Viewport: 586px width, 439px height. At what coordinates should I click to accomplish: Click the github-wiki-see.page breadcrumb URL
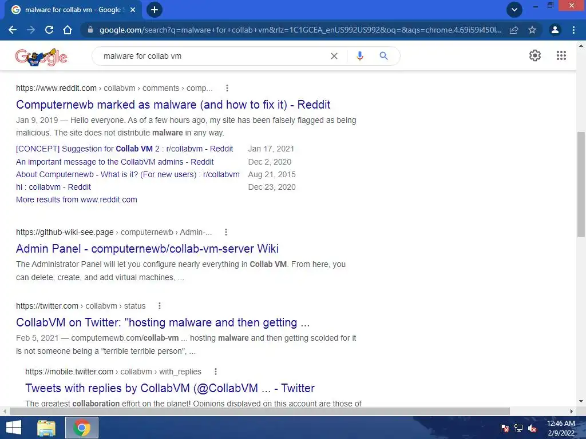click(x=114, y=232)
